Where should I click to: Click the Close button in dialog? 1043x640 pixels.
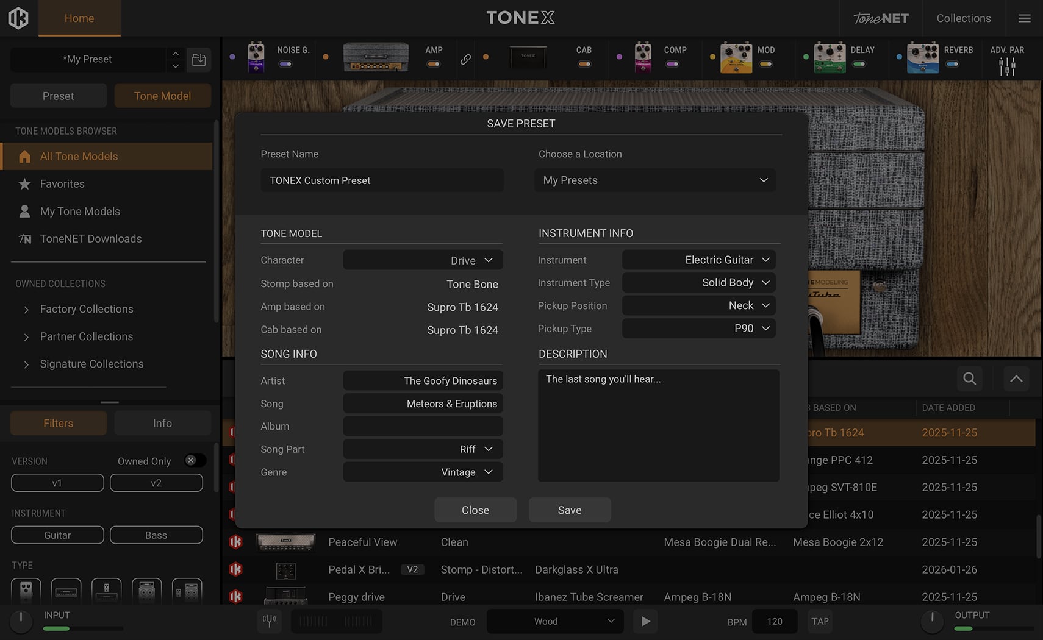pos(475,510)
